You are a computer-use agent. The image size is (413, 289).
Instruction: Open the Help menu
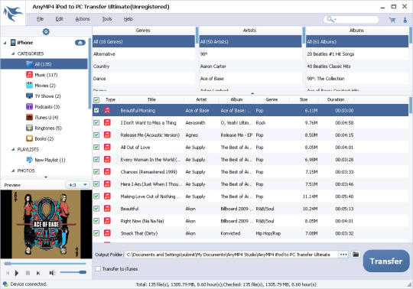click(128, 19)
